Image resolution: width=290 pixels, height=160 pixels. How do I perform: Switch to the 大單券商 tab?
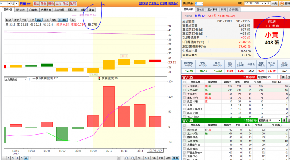pyautogui.click(x=46, y=10)
